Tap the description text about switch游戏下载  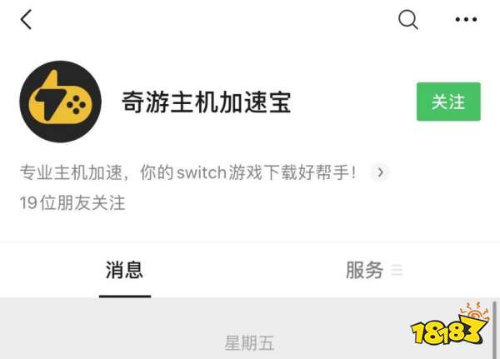coord(188,172)
